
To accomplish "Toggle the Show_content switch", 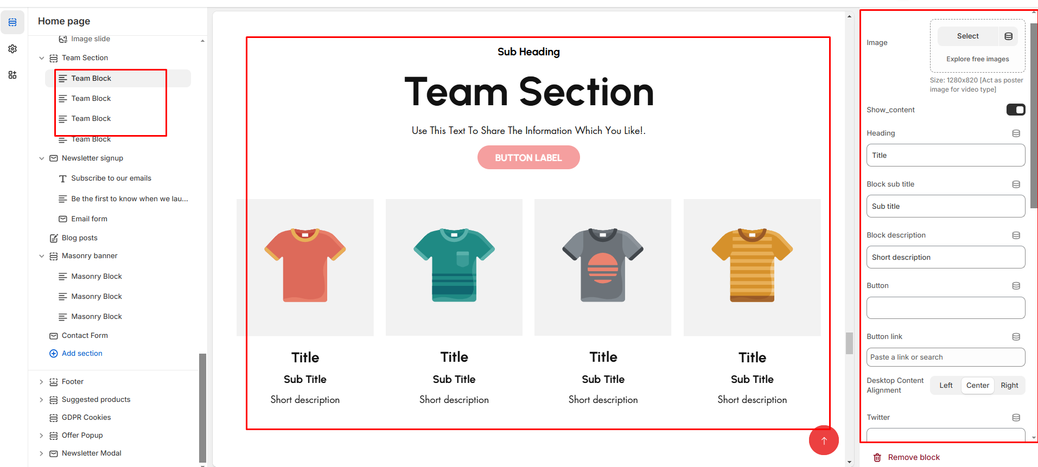I will coord(1015,110).
